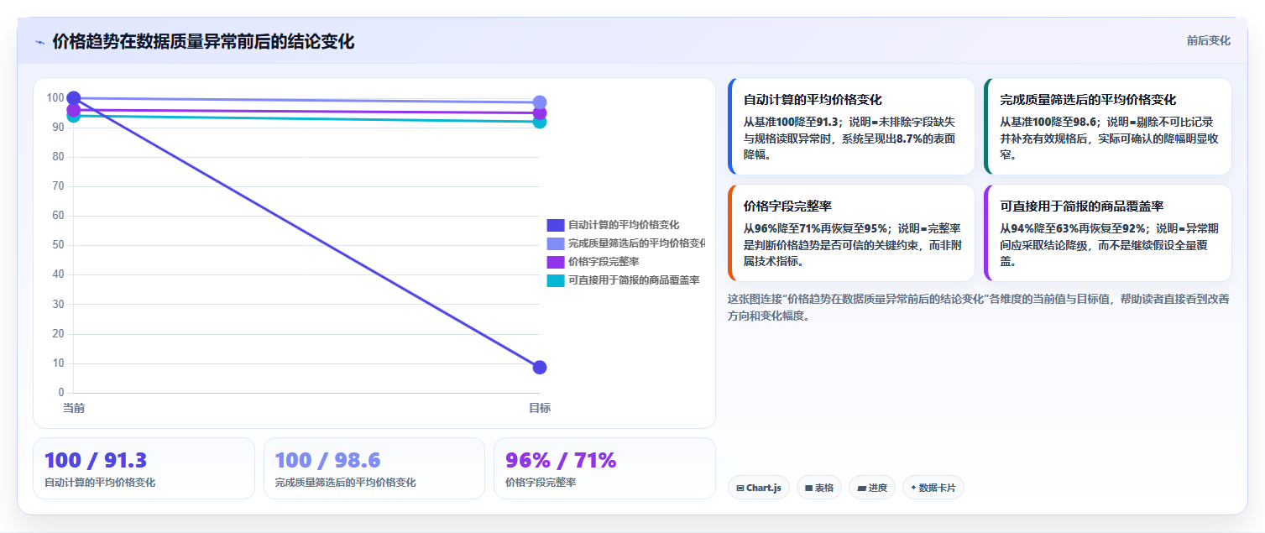Click the trend icon beside the panel title
The width and height of the screenshot is (1265, 533).
(39, 42)
